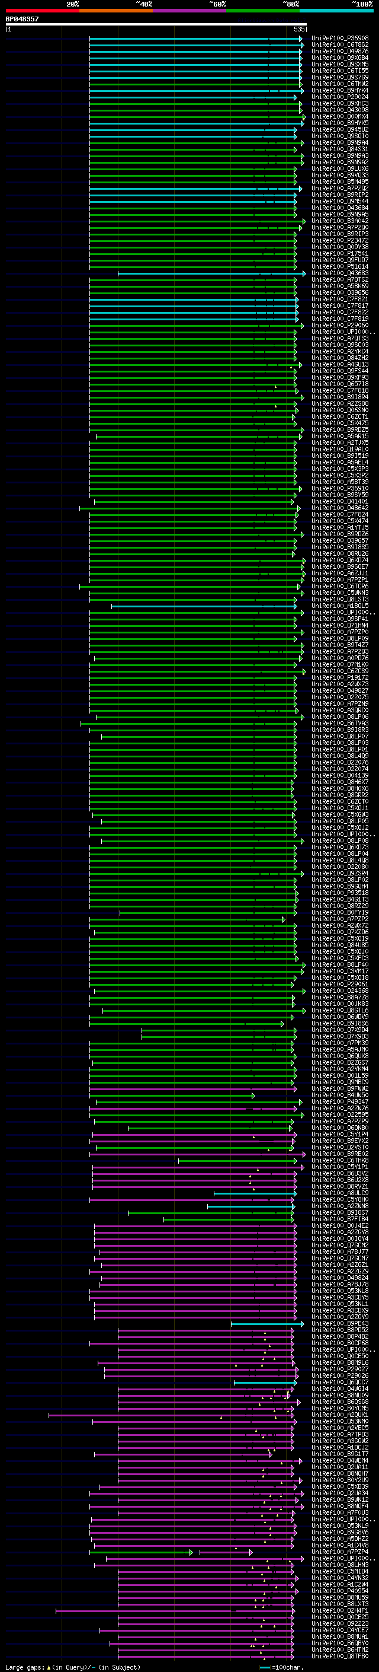
Task: Select the UniRef100_B5M495 label
Action: 340,181
